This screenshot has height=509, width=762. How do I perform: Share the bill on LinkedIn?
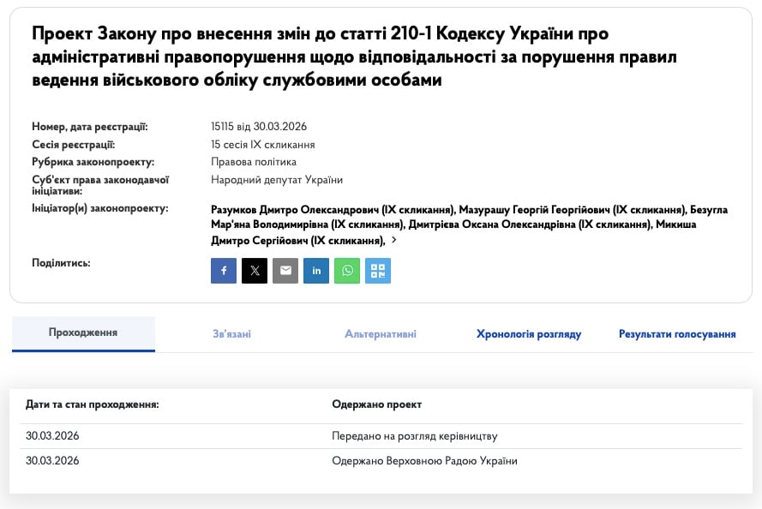pyautogui.click(x=316, y=271)
